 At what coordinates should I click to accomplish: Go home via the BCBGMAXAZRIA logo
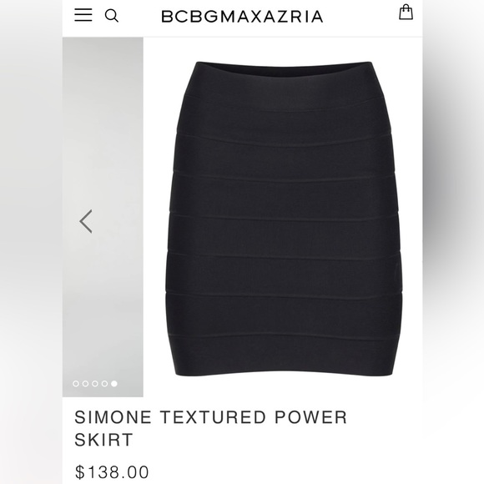click(242, 17)
